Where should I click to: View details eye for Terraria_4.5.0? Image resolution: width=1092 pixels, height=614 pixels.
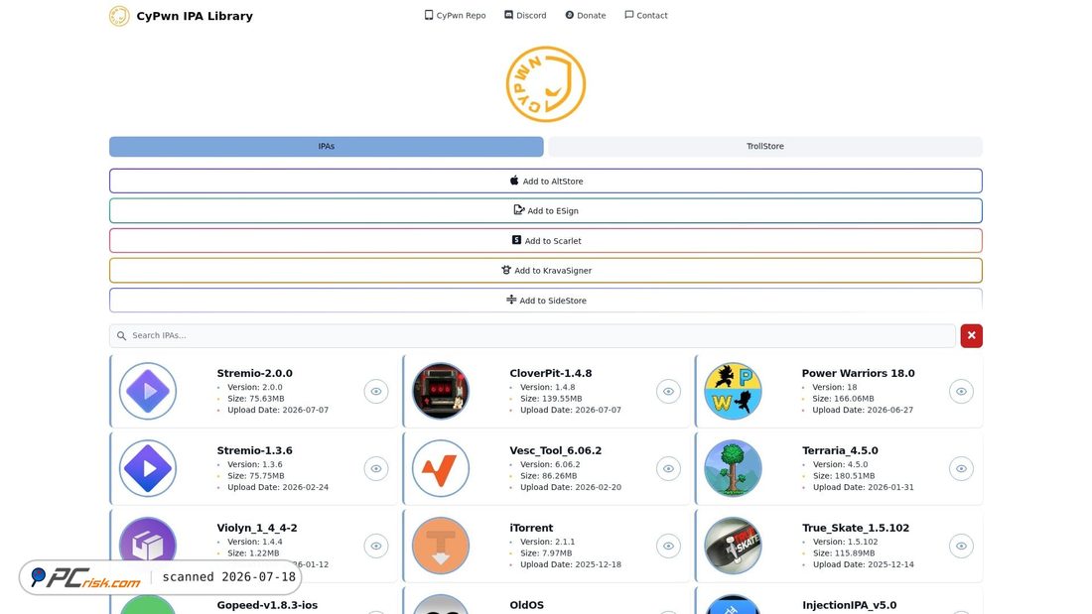(x=960, y=468)
